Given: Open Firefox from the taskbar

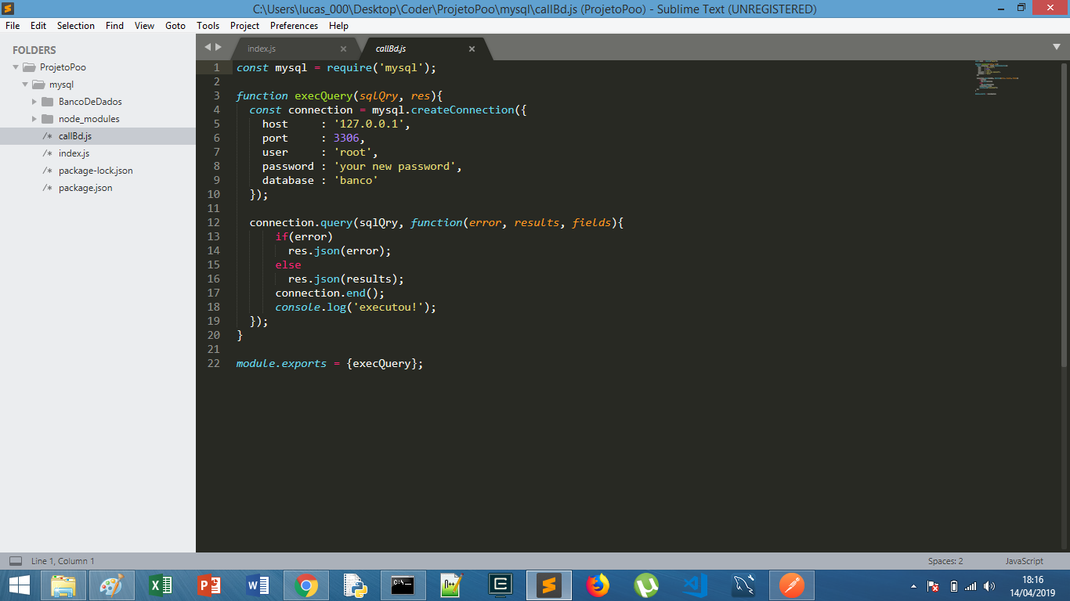Looking at the screenshot, I should (598, 585).
